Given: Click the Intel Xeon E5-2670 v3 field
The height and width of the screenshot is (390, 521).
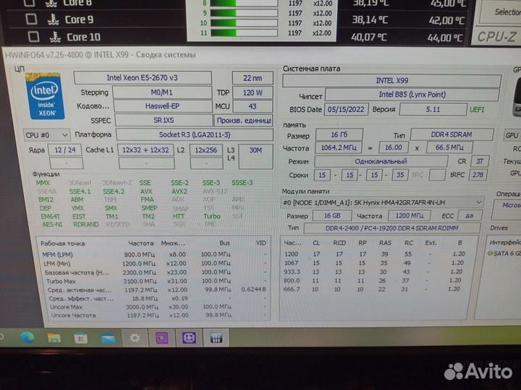Looking at the screenshot, I should 143,78.
